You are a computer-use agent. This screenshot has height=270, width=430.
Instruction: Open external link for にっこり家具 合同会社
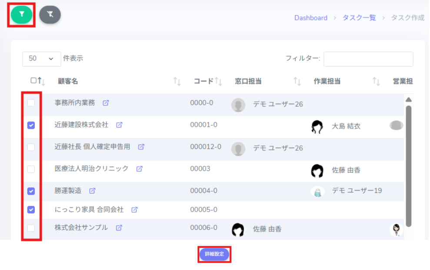(x=134, y=210)
